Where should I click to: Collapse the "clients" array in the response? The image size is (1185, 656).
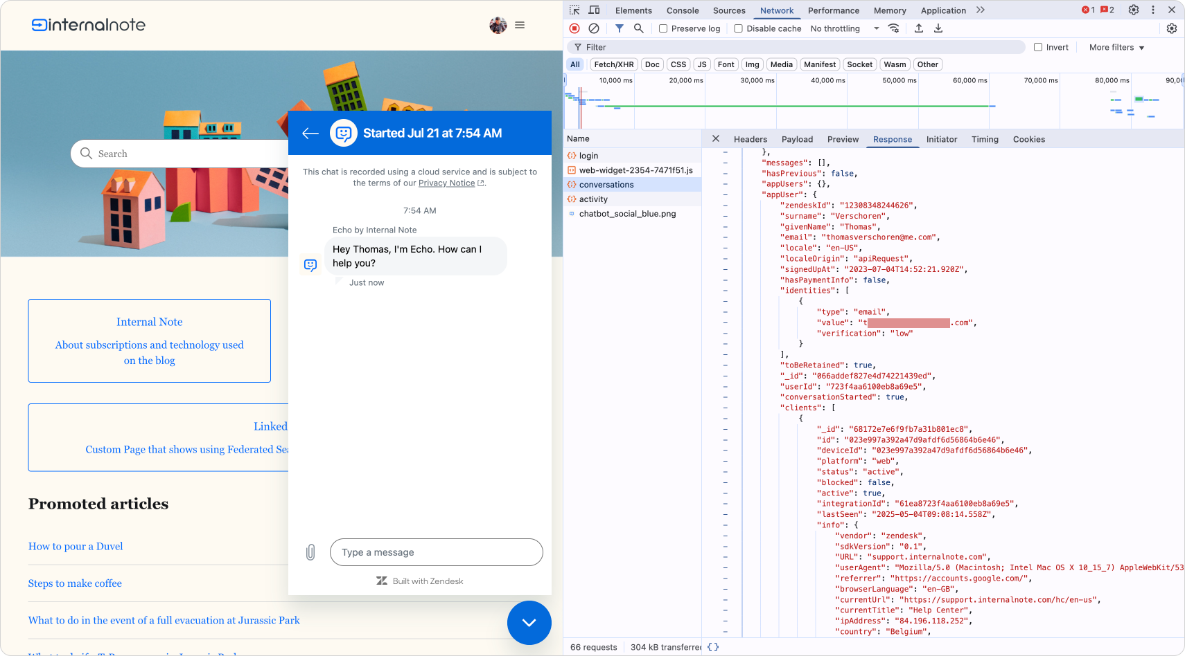pyautogui.click(x=726, y=408)
